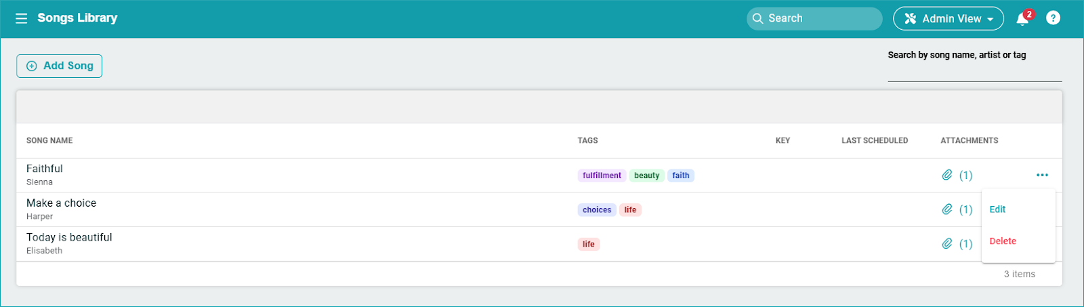Click the help question mark icon
Image resolution: width=1084 pixels, height=307 pixels.
point(1053,18)
